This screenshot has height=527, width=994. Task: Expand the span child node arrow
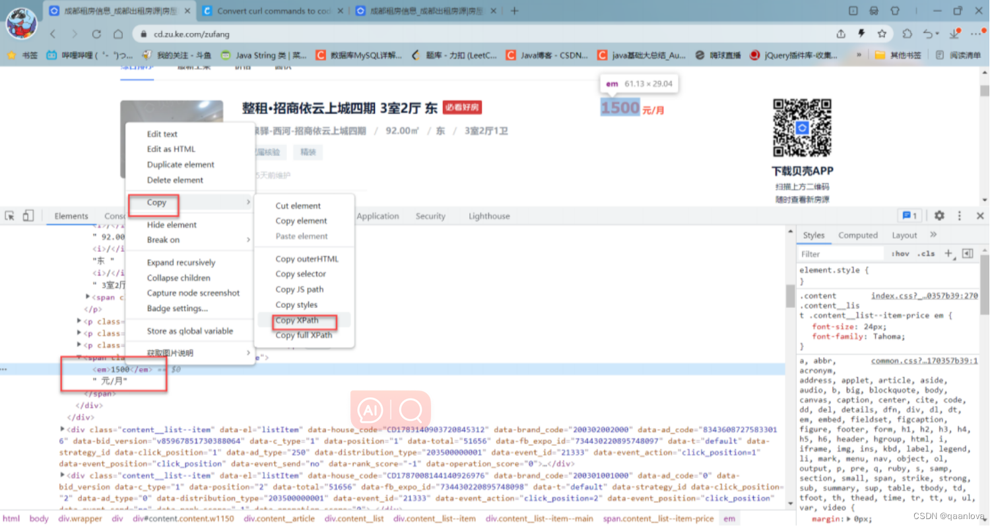(88, 297)
